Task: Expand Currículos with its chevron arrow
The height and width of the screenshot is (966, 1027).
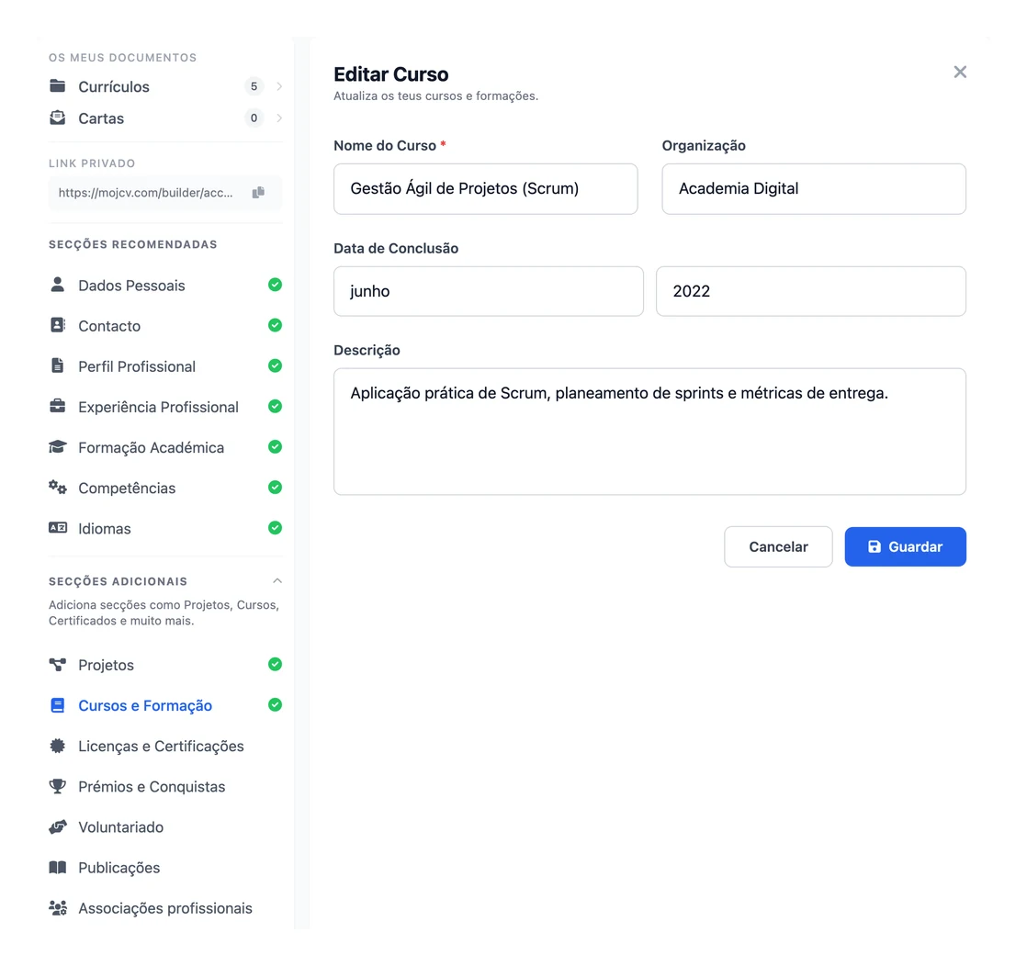Action: [x=279, y=86]
